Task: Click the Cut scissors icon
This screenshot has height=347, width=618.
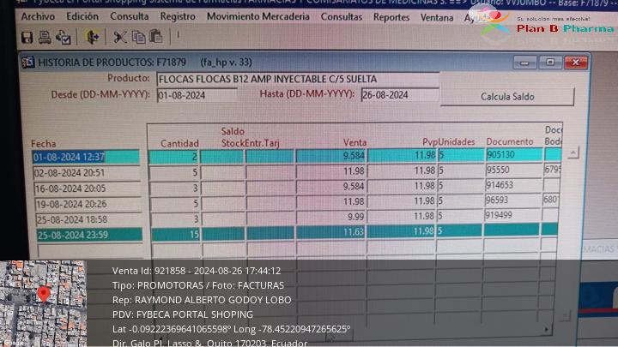Action: tap(120, 37)
